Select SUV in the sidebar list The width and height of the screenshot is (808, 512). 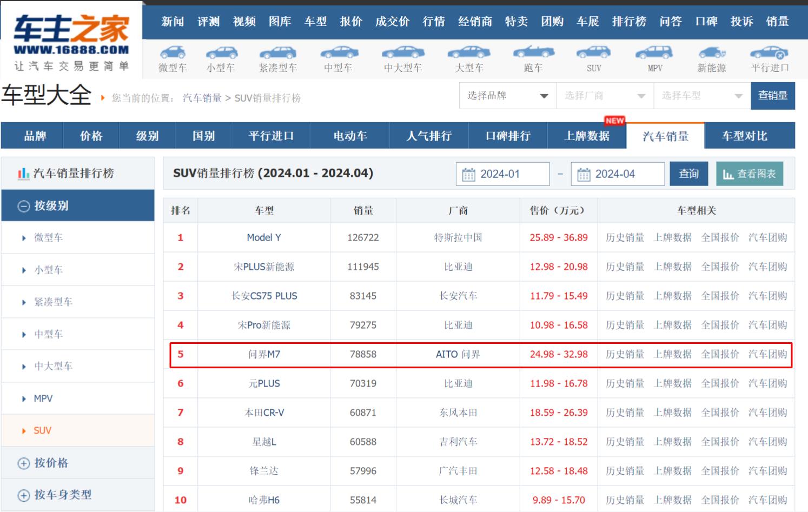(42, 430)
